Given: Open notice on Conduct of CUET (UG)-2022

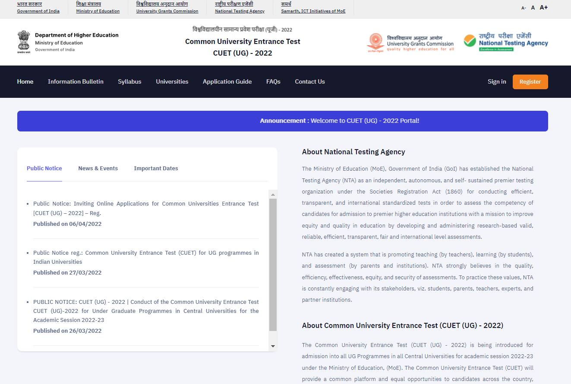Looking at the screenshot, I should coord(146,311).
